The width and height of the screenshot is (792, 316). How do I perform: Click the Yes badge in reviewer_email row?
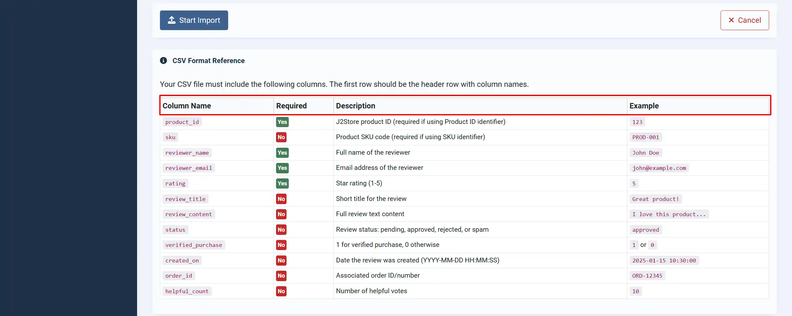(x=282, y=168)
